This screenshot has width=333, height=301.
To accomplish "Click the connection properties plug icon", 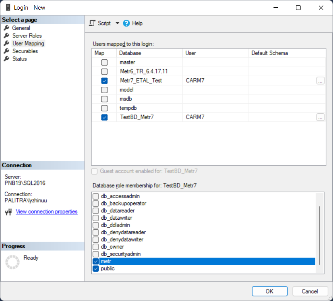I will tap(8, 212).
